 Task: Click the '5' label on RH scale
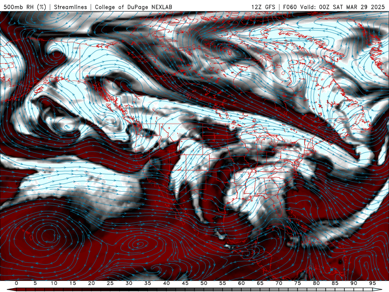coord(35,283)
